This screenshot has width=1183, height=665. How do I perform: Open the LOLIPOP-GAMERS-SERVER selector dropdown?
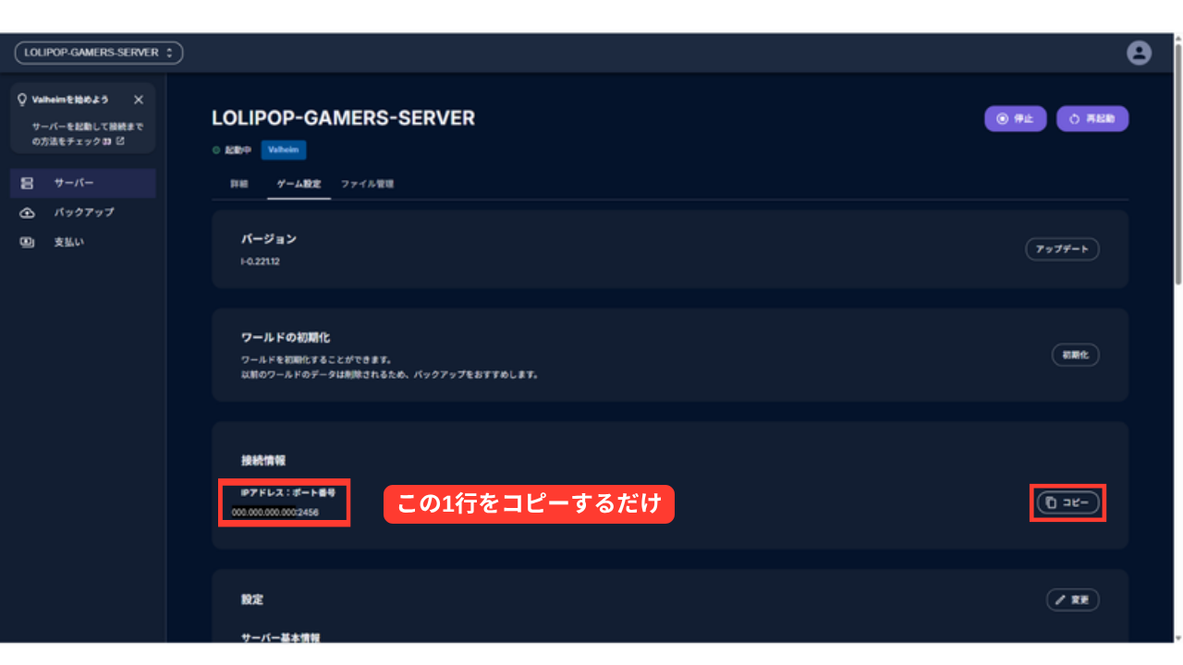coord(99,53)
